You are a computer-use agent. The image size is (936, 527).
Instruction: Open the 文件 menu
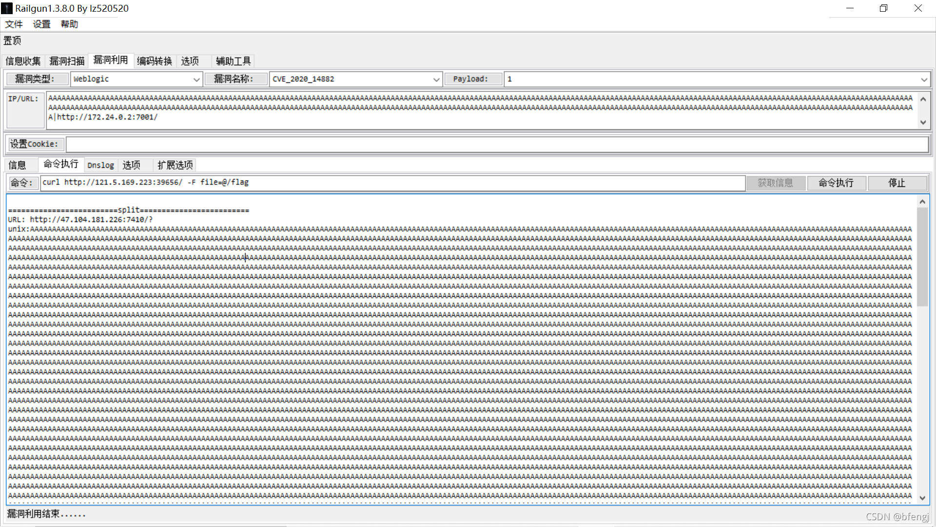[14, 24]
